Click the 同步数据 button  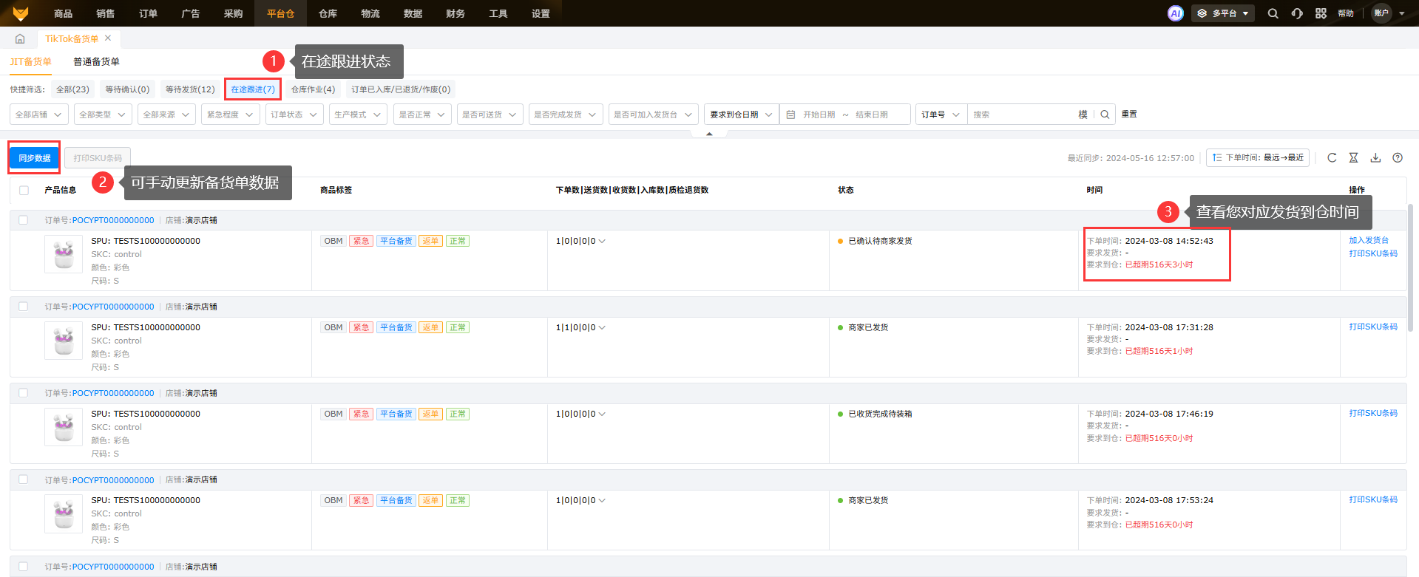[x=35, y=158]
